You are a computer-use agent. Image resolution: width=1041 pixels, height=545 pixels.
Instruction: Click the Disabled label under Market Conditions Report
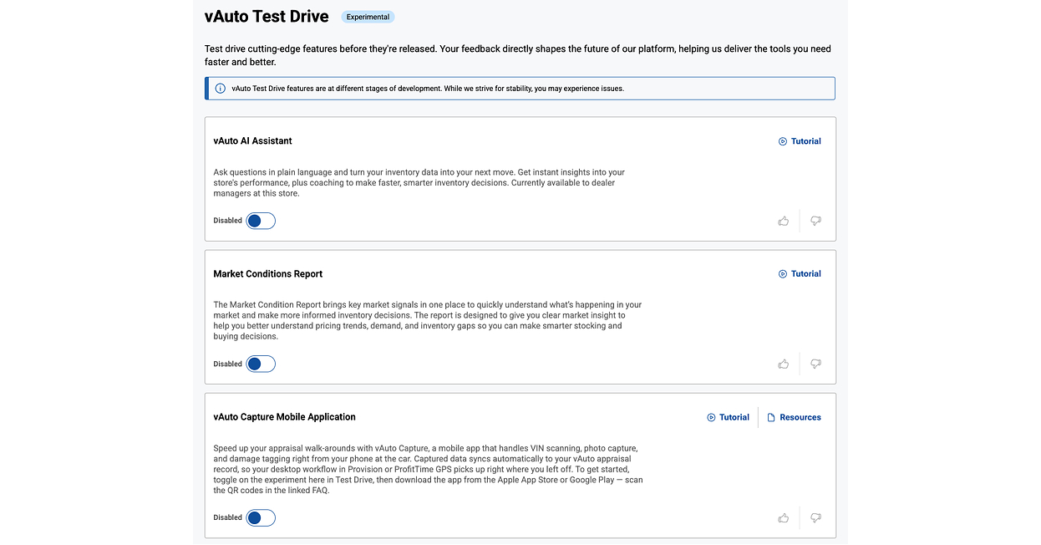click(227, 364)
